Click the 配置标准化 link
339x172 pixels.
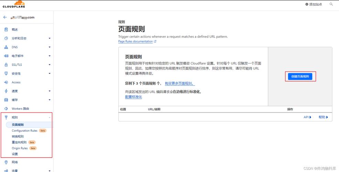tap(134, 97)
